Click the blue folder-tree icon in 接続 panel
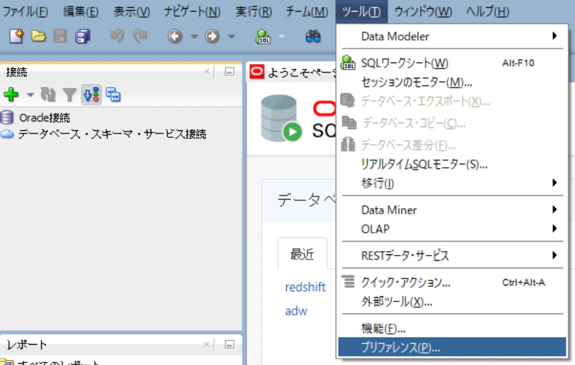Viewport: 575px width, 365px height. click(x=113, y=95)
